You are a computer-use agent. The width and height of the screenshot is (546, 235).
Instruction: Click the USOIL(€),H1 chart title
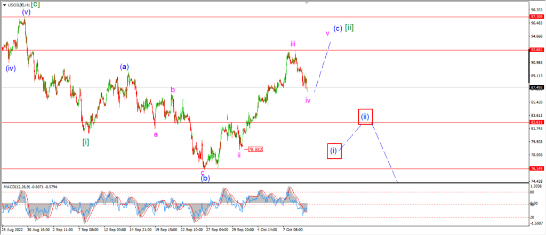pyautogui.click(x=18, y=4)
